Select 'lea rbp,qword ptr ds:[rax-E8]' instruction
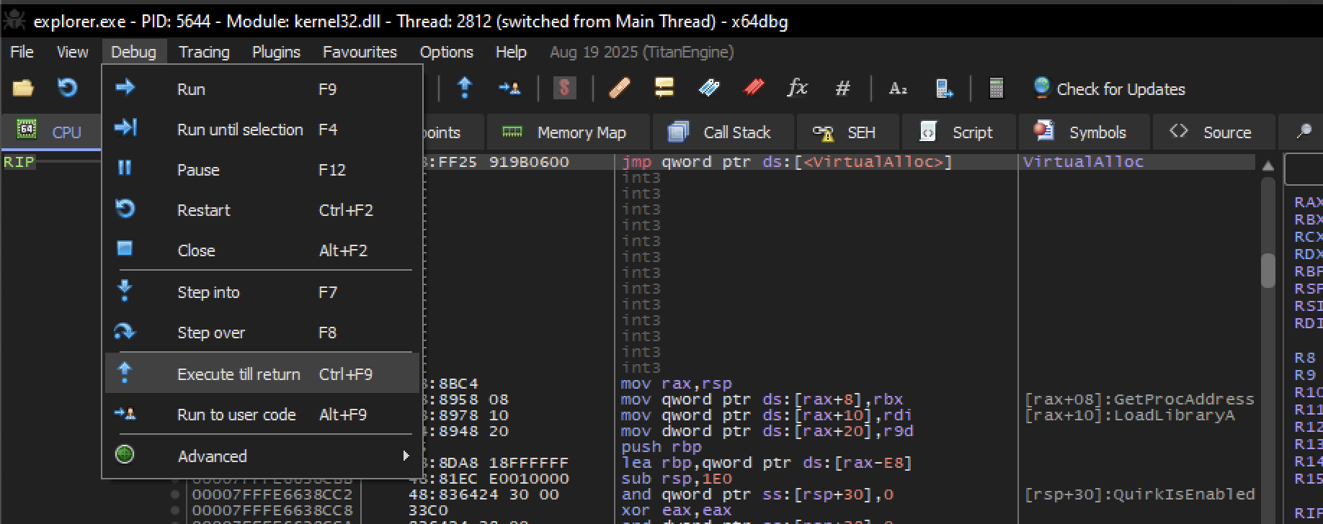Image resolution: width=1323 pixels, height=524 pixels. pos(766,463)
